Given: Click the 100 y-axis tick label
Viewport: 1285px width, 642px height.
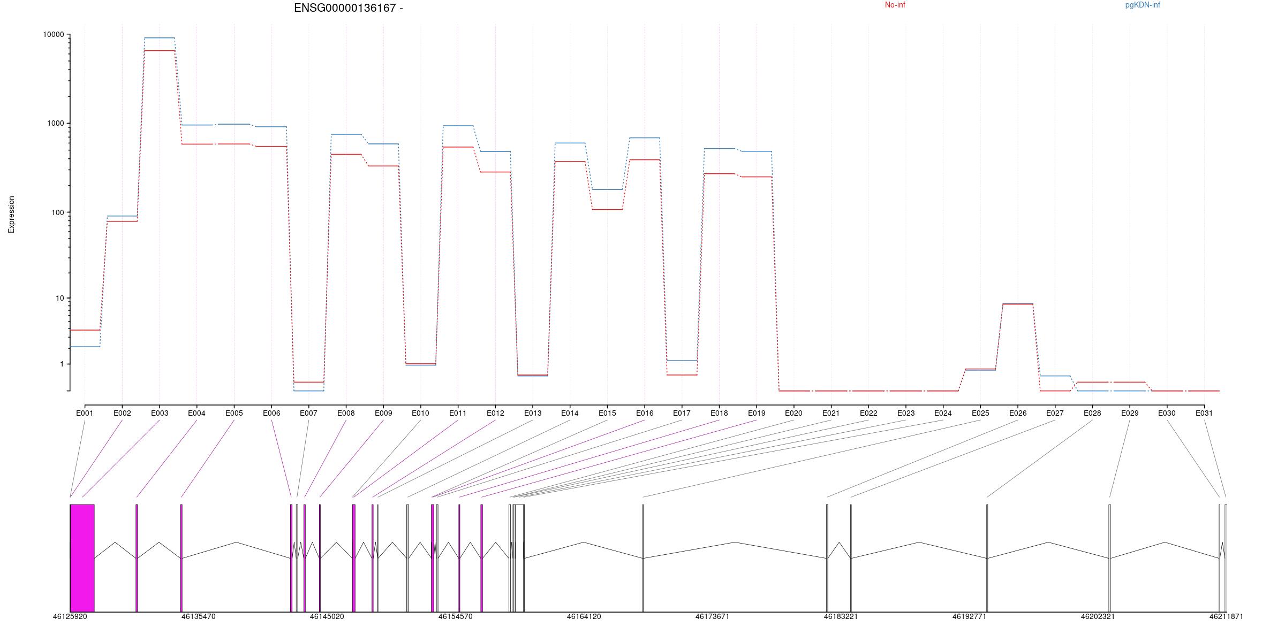Looking at the screenshot, I should (57, 212).
